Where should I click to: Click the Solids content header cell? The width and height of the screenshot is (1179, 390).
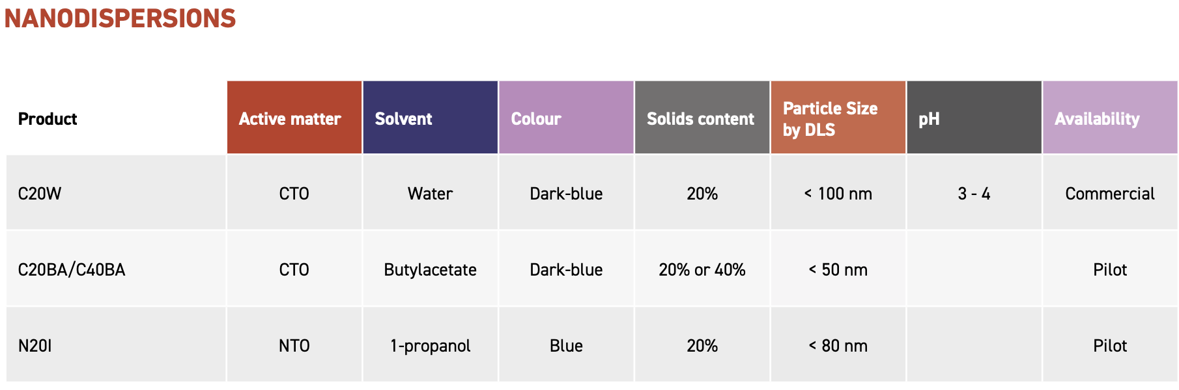pos(702,118)
